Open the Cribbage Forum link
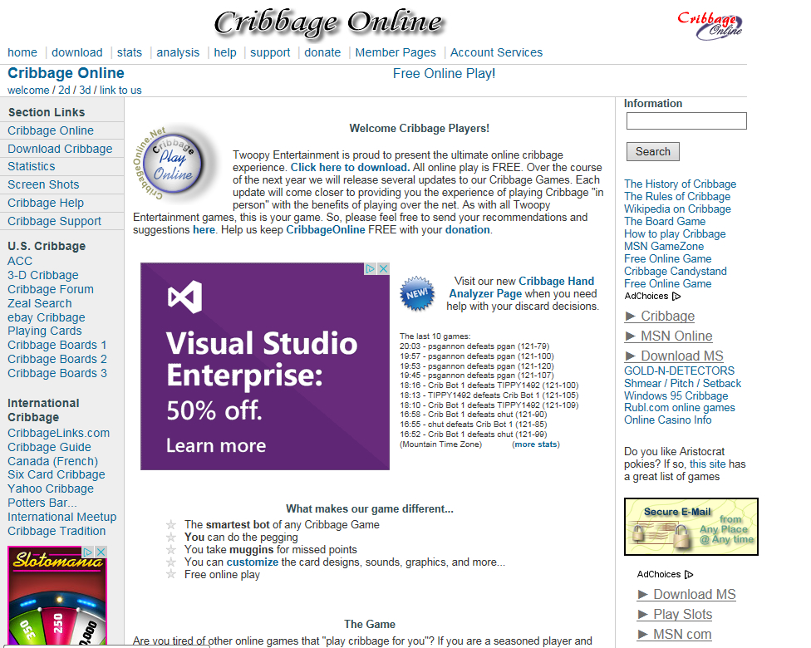 tap(51, 289)
